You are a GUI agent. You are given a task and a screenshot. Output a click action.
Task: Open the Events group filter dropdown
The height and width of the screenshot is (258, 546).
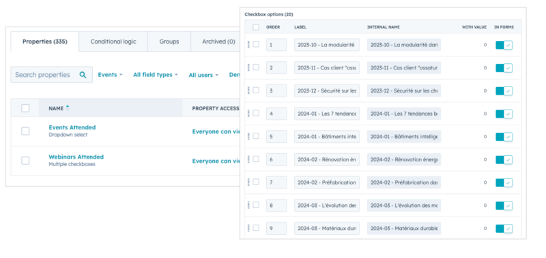tap(110, 75)
